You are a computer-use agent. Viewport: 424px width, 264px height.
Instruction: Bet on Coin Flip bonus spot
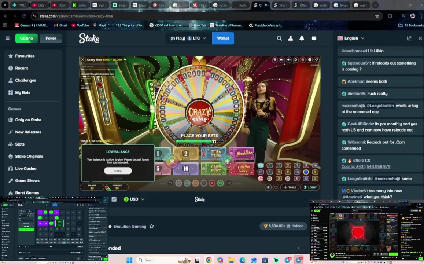[x=214, y=154]
